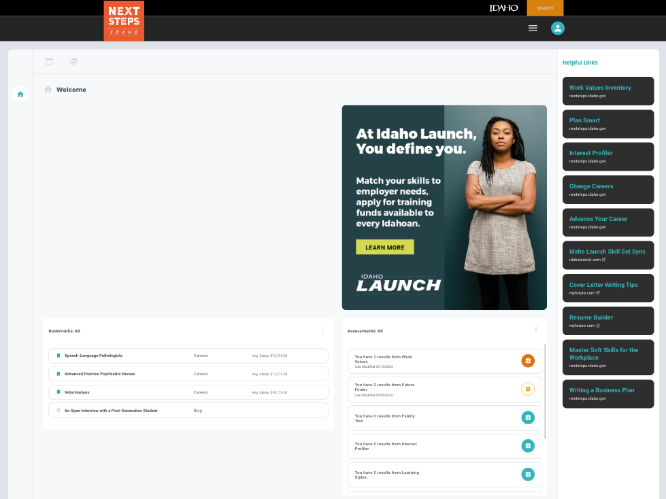Click the orange SEARCH button

[x=545, y=8]
